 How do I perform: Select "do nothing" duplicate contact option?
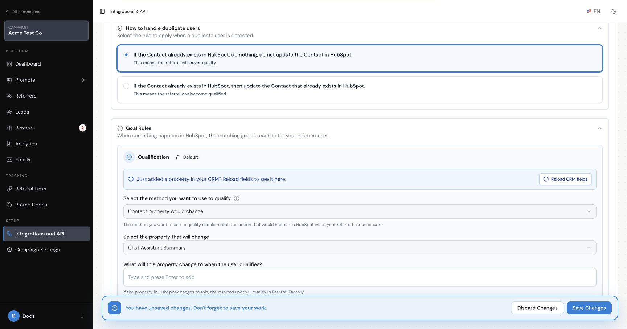360,58
